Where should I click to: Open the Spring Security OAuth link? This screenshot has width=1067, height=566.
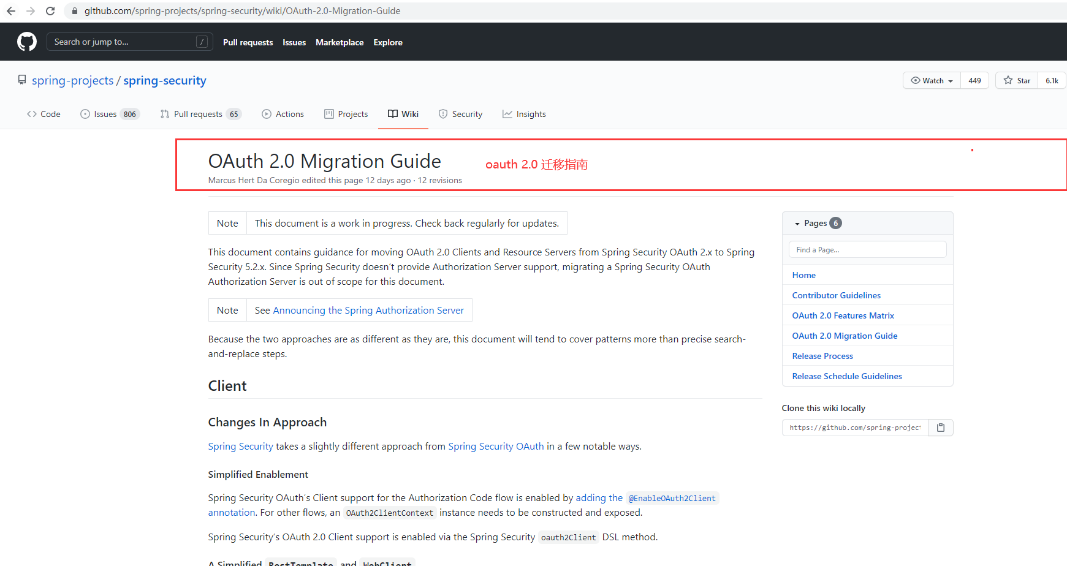(496, 447)
